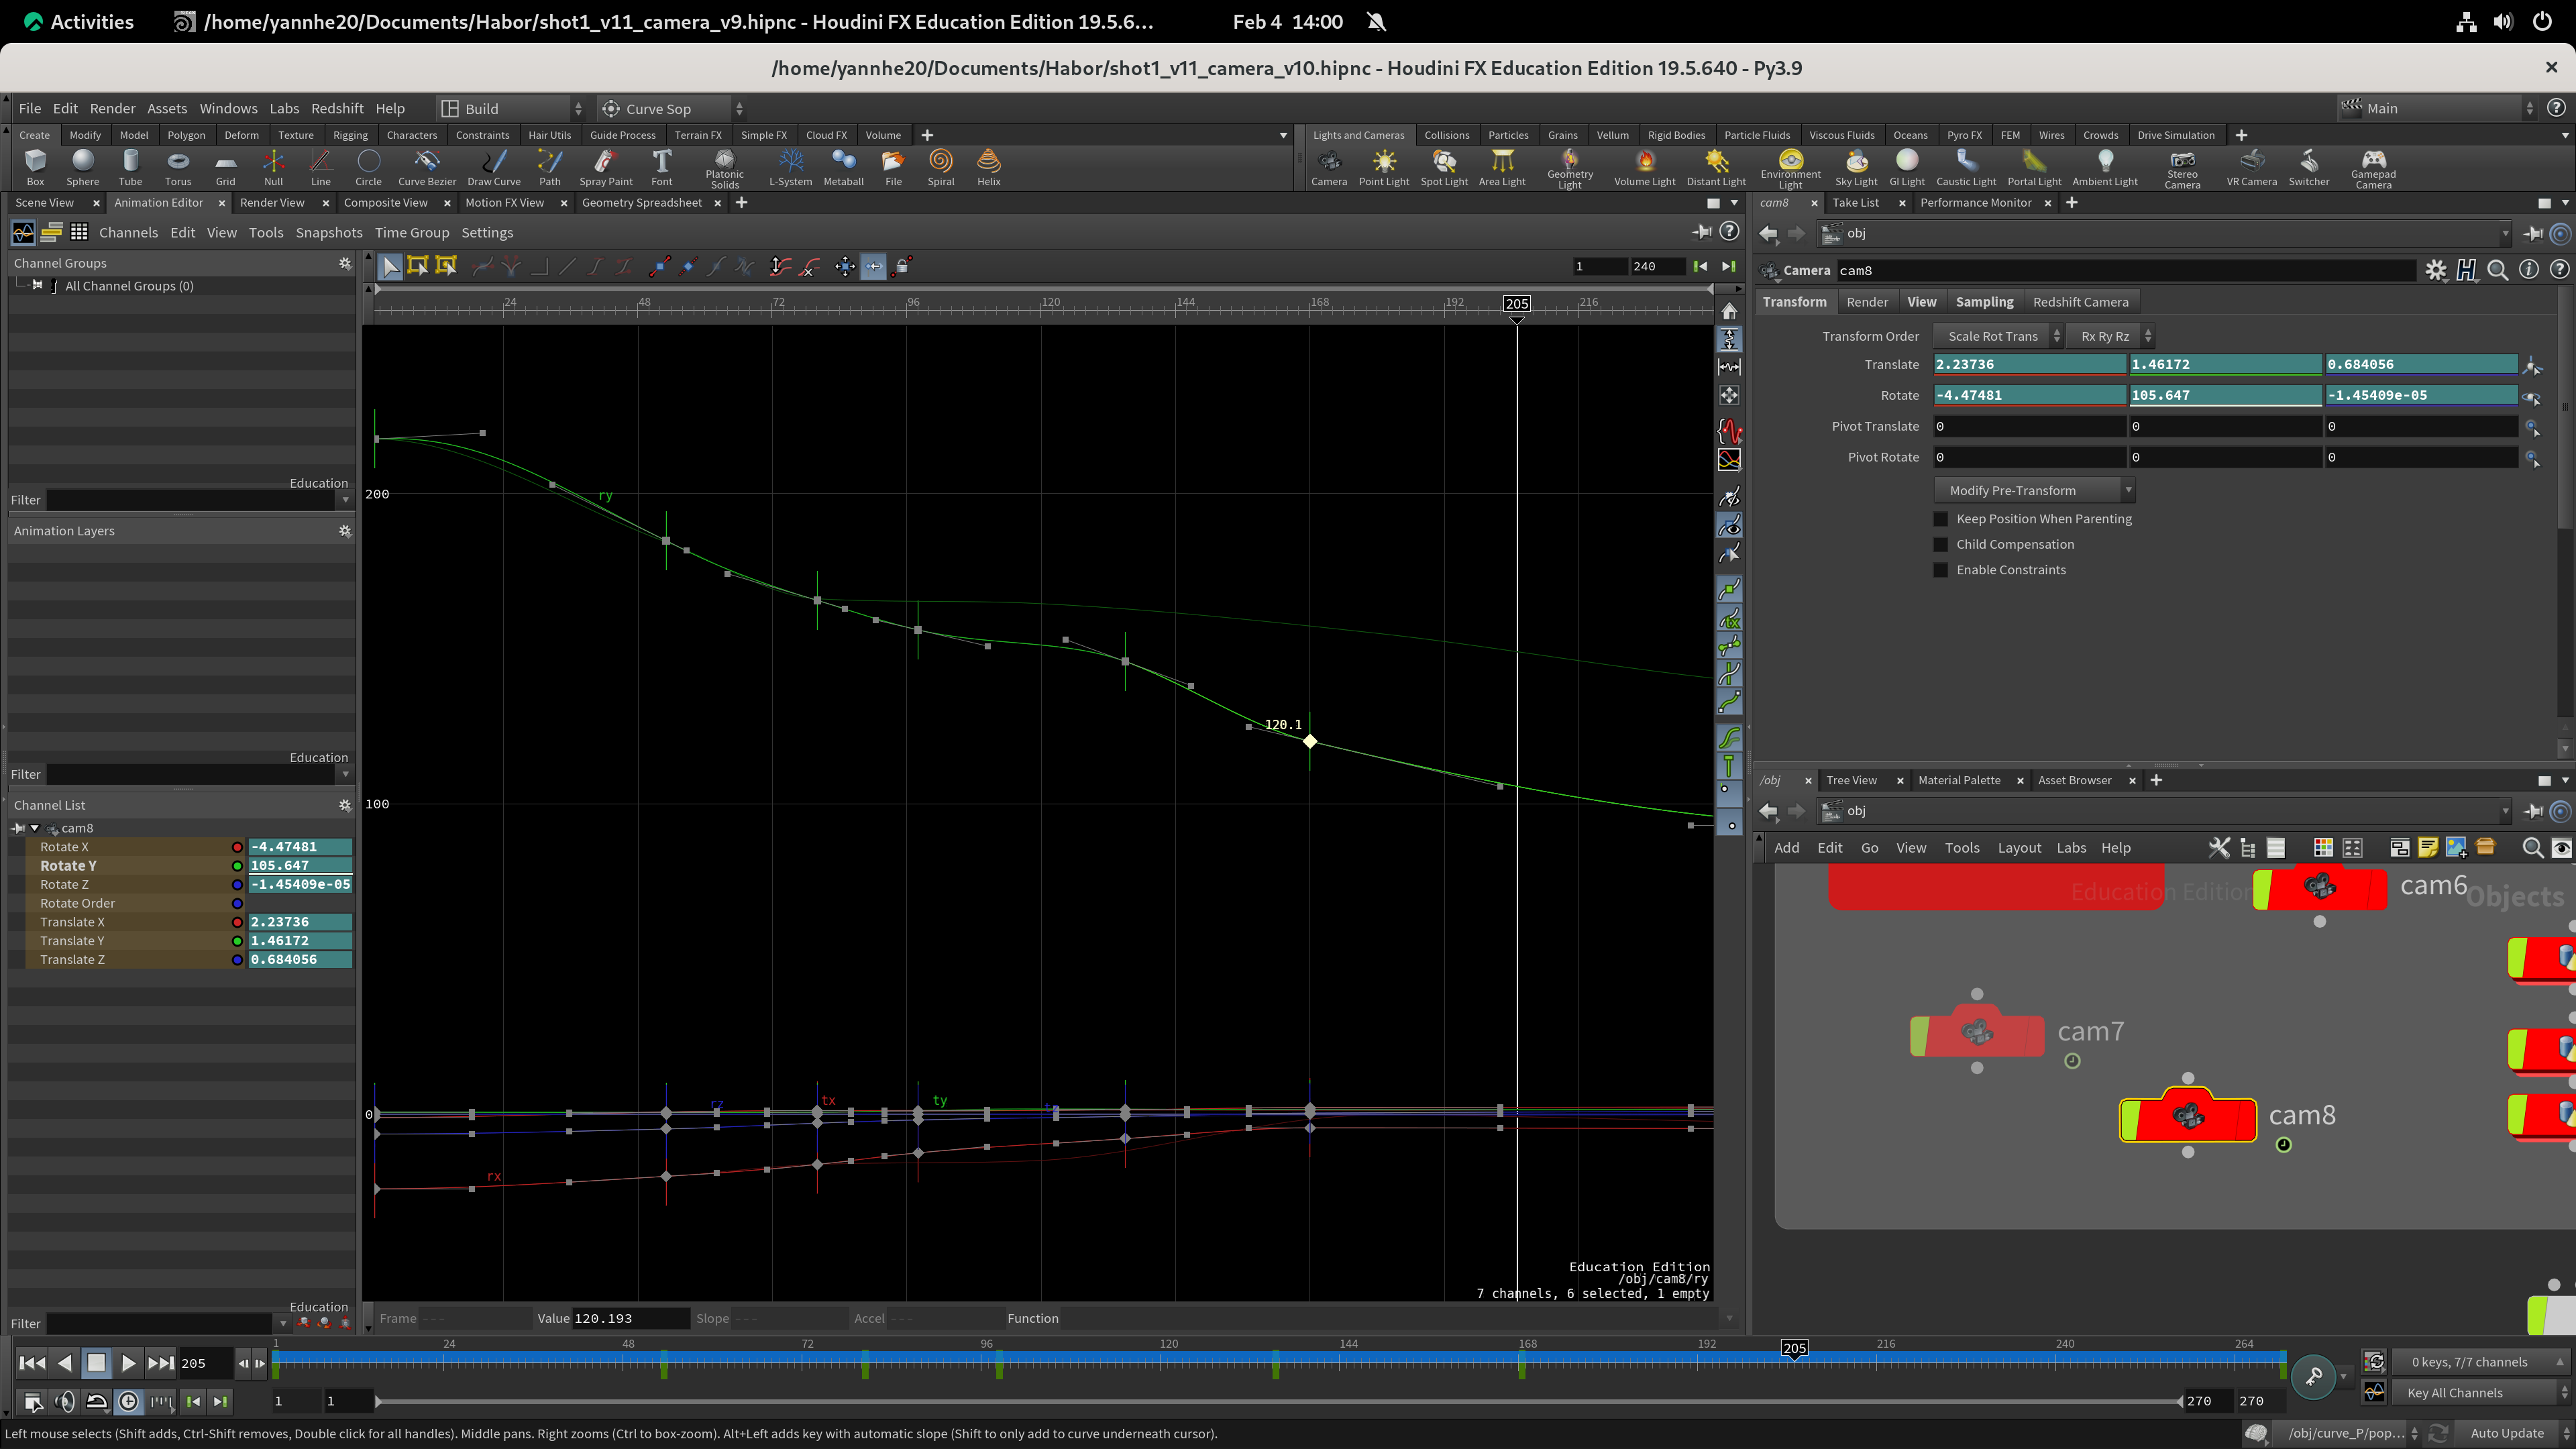Image resolution: width=2576 pixels, height=1449 pixels.
Task: Click the cam7 node in network view
Action: (1977, 1033)
